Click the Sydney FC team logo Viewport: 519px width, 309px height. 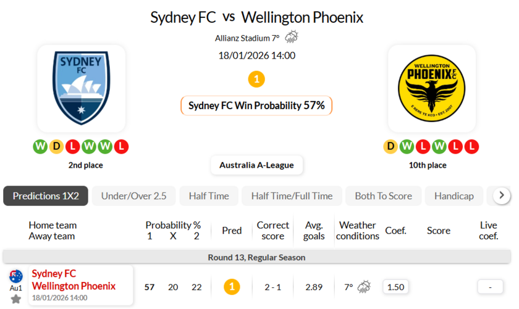point(82,88)
